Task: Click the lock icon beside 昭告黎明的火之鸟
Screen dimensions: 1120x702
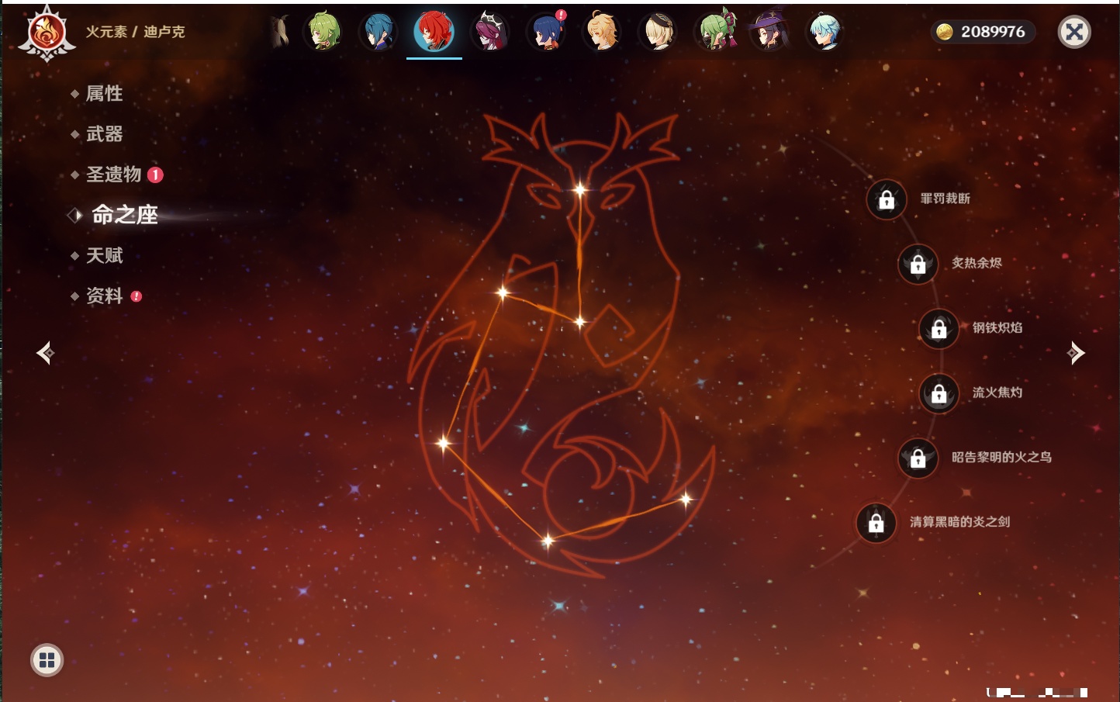Action: (x=918, y=458)
